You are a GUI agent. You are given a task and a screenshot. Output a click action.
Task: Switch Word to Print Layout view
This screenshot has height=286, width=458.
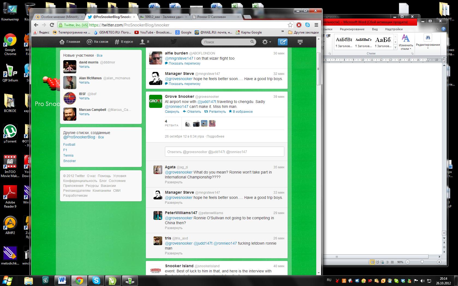(372, 262)
